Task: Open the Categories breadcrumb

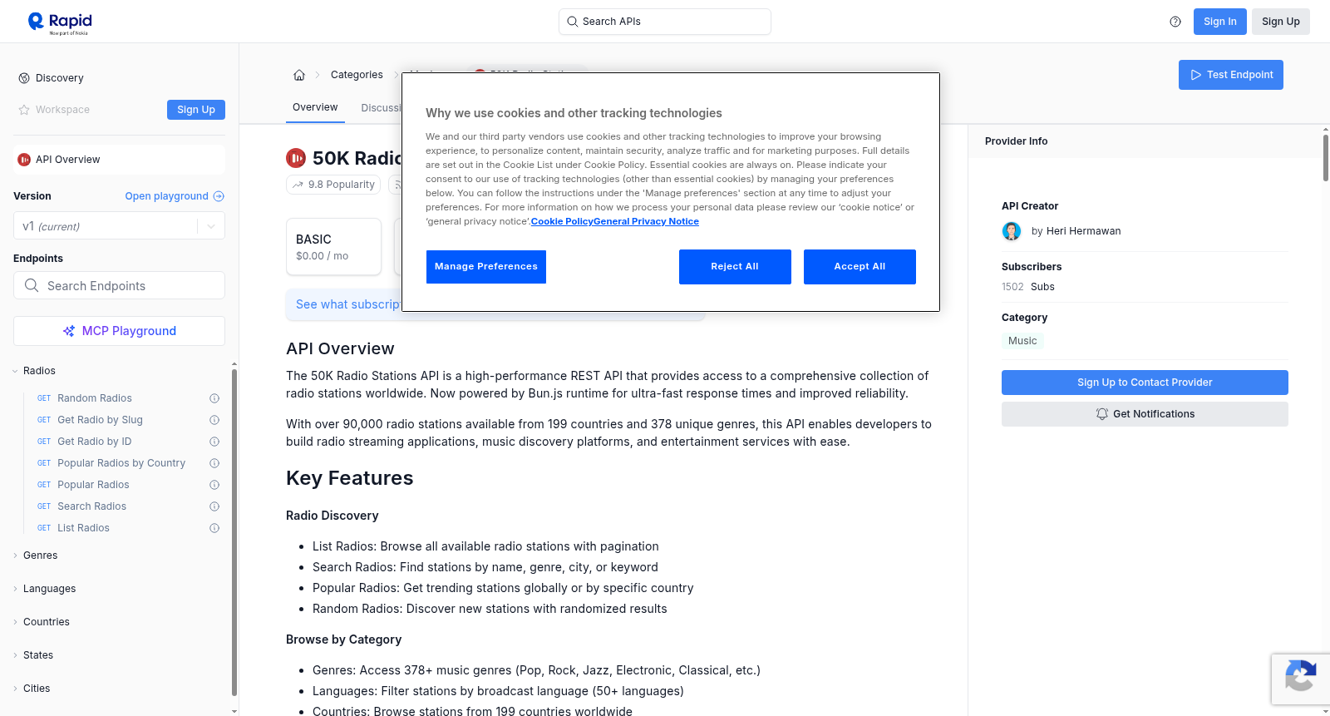Action: [357, 75]
